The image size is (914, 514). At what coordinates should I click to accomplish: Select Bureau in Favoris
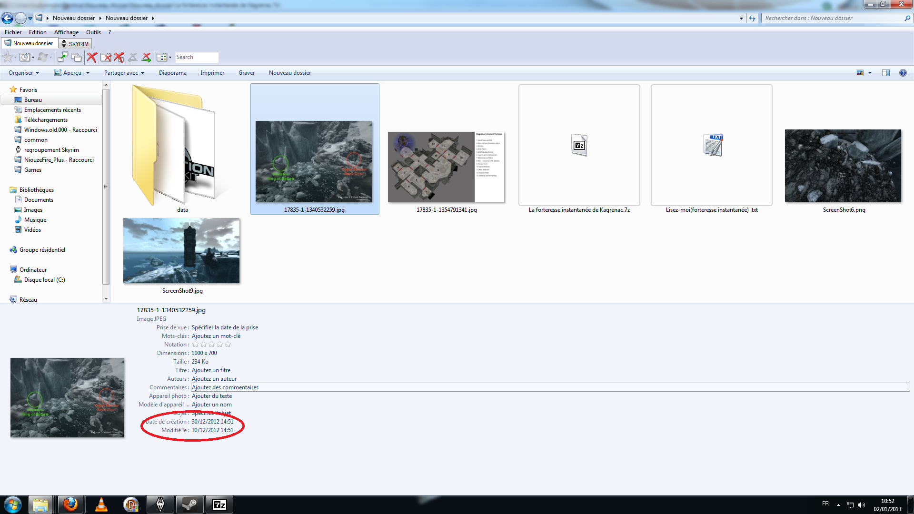tap(33, 100)
